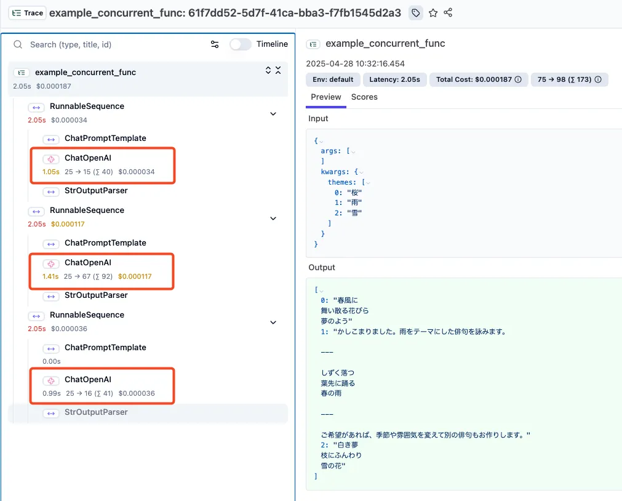Viewport: 622px width, 501px height.
Task: Select the RunnableSequence with cost $0.000034
Action: coord(87,106)
